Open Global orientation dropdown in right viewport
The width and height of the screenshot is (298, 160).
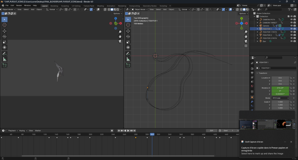[x=184, y=10]
